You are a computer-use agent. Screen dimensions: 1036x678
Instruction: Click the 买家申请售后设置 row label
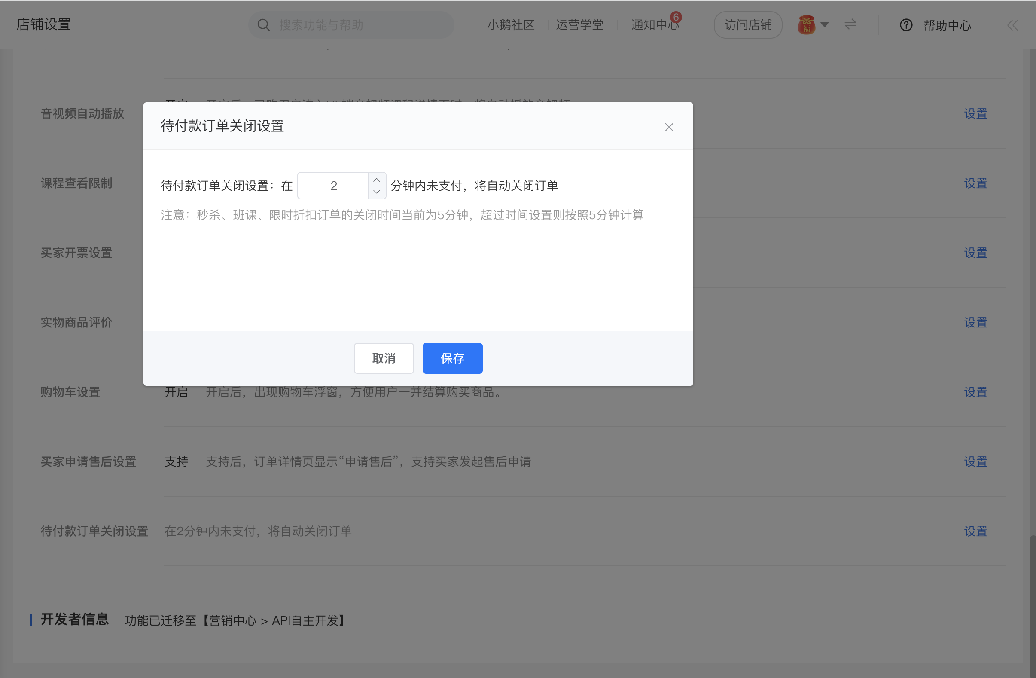pos(88,461)
